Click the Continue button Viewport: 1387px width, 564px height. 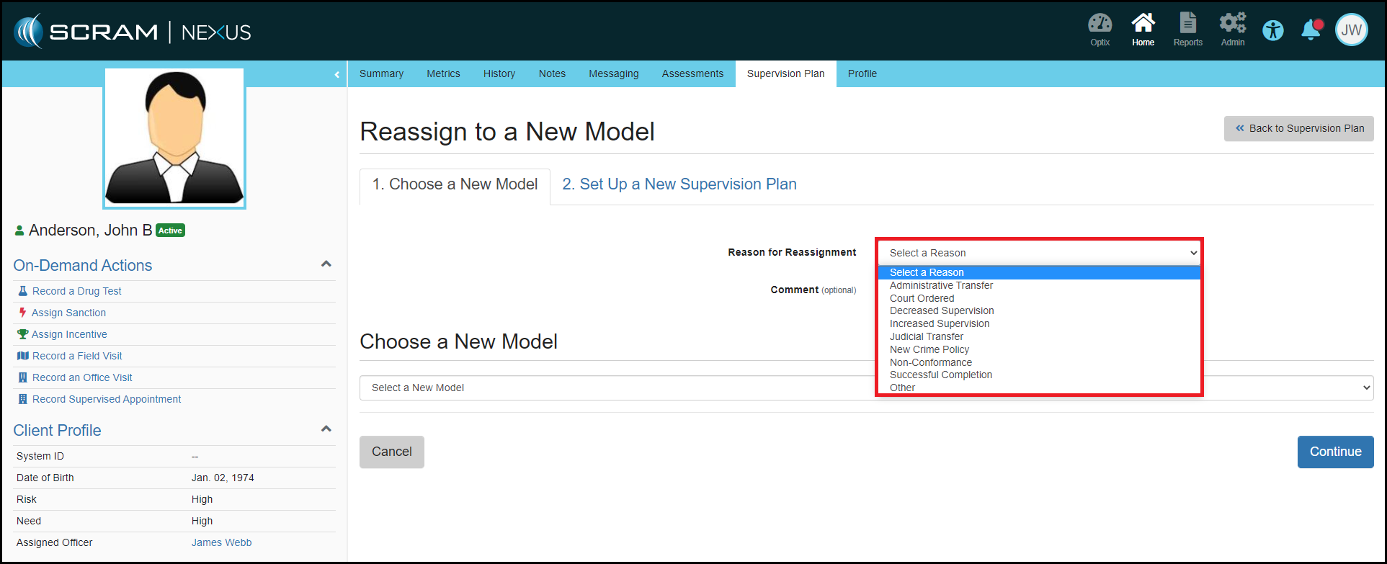click(1335, 452)
